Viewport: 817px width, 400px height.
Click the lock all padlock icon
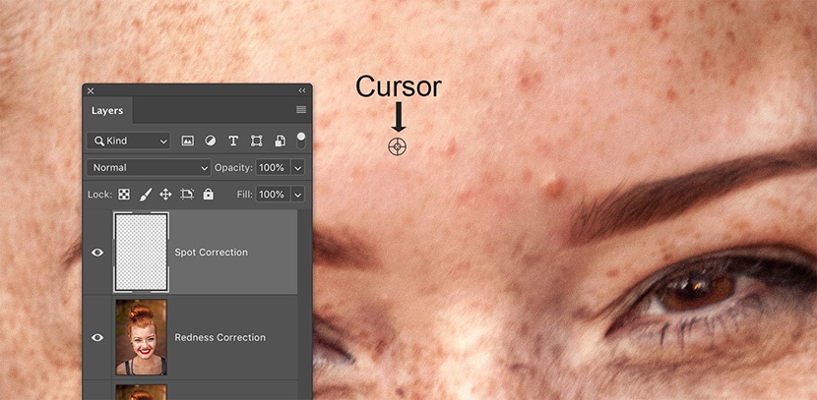point(208,195)
